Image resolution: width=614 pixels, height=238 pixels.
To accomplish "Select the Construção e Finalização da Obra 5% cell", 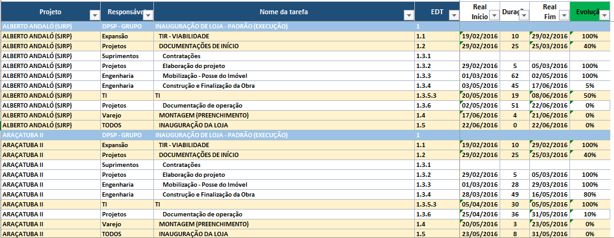I will 590,86.
